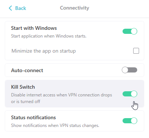
Task: Click the Status notifications heading
Action: 33,117
